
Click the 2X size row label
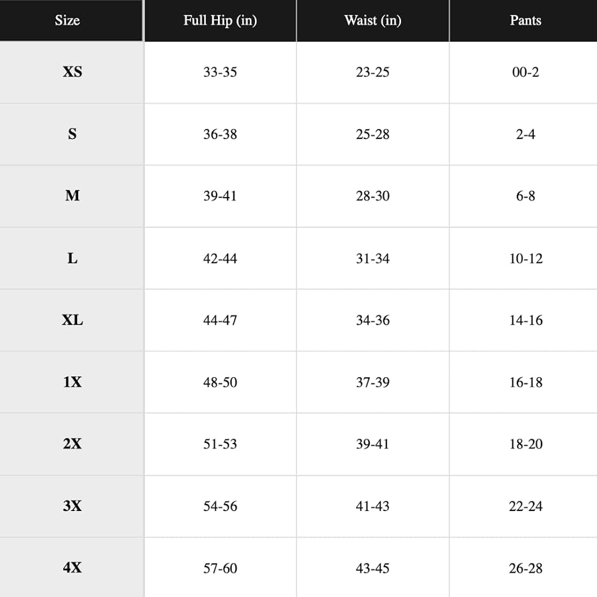[72, 444]
